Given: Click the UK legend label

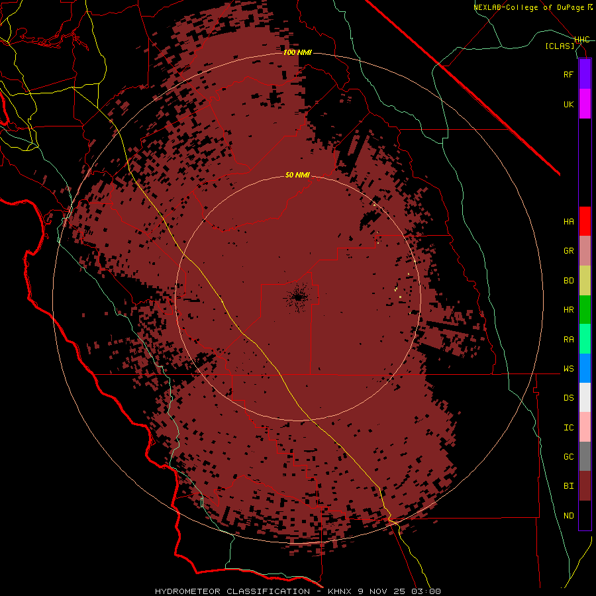Looking at the screenshot, I should 569,104.
